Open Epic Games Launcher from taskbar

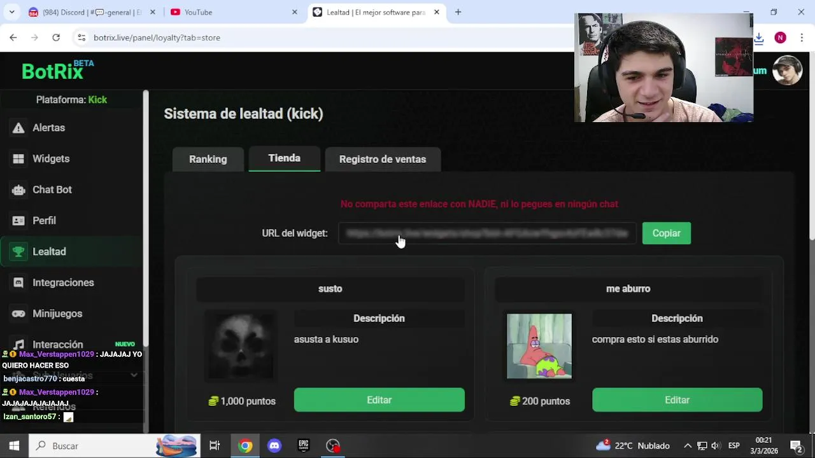click(x=304, y=446)
